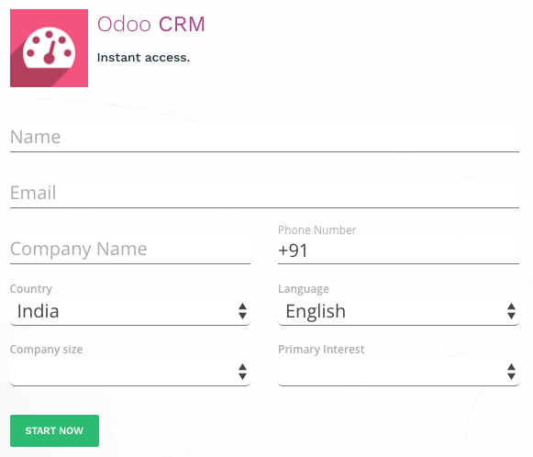
Task: Focus the Email input field
Action: click(x=264, y=193)
